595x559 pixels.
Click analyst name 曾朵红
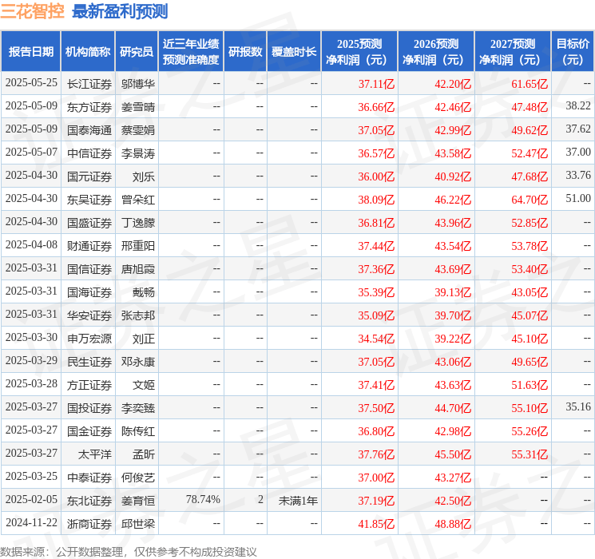[x=137, y=200]
